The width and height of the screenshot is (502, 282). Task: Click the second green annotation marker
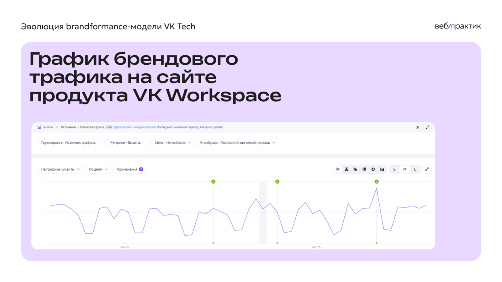pos(277,182)
